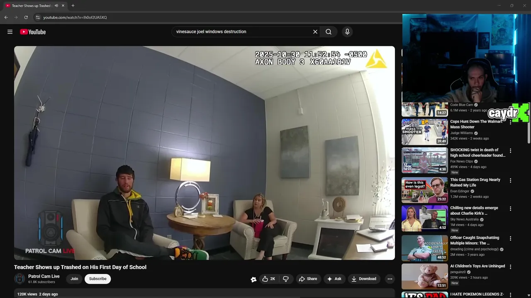Open three-dot menu for Walmart Mass Shooter video
This screenshot has height=298, width=531.
pyautogui.click(x=510, y=123)
